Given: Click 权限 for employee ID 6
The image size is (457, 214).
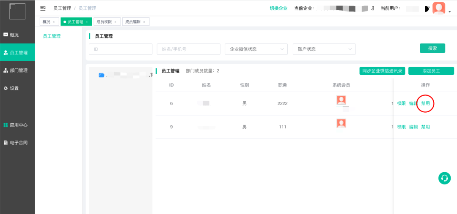Looking at the screenshot, I should pyautogui.click(x=401, y=103).
